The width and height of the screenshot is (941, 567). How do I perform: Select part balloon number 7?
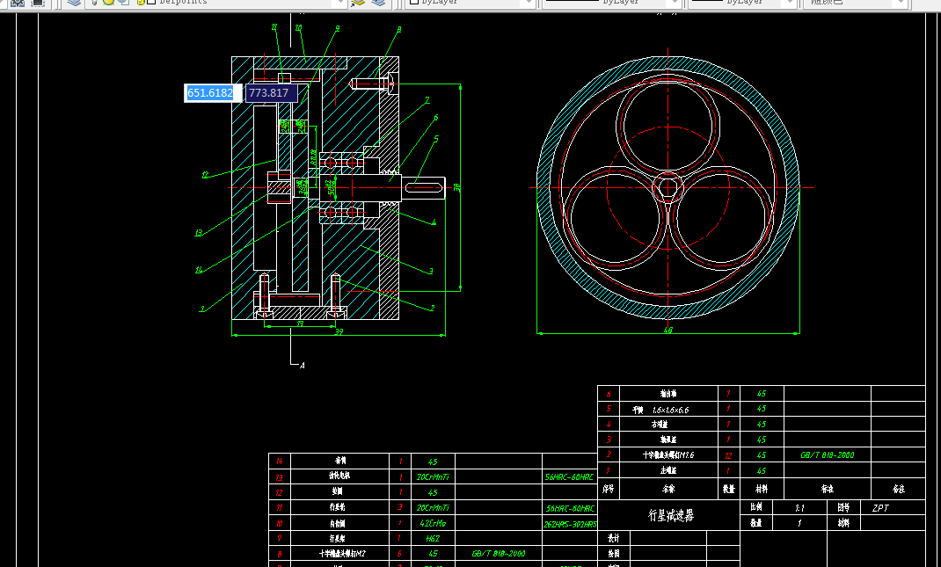(x=427, y=100)
